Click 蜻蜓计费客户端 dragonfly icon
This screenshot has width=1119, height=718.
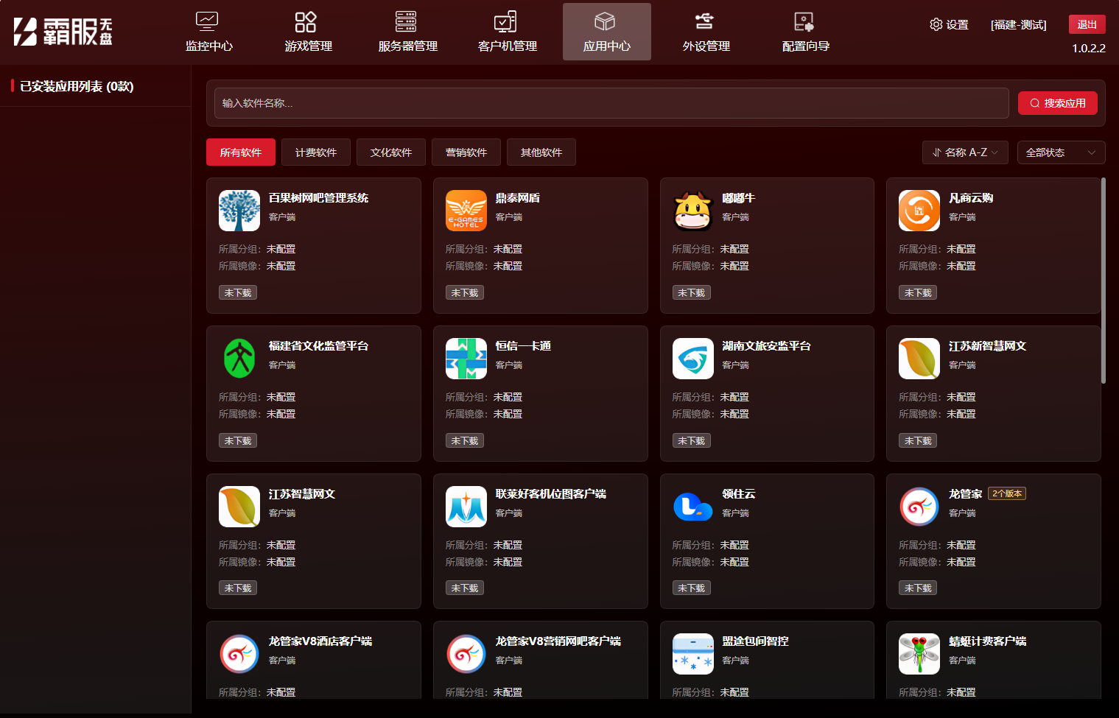coord(919,654)
